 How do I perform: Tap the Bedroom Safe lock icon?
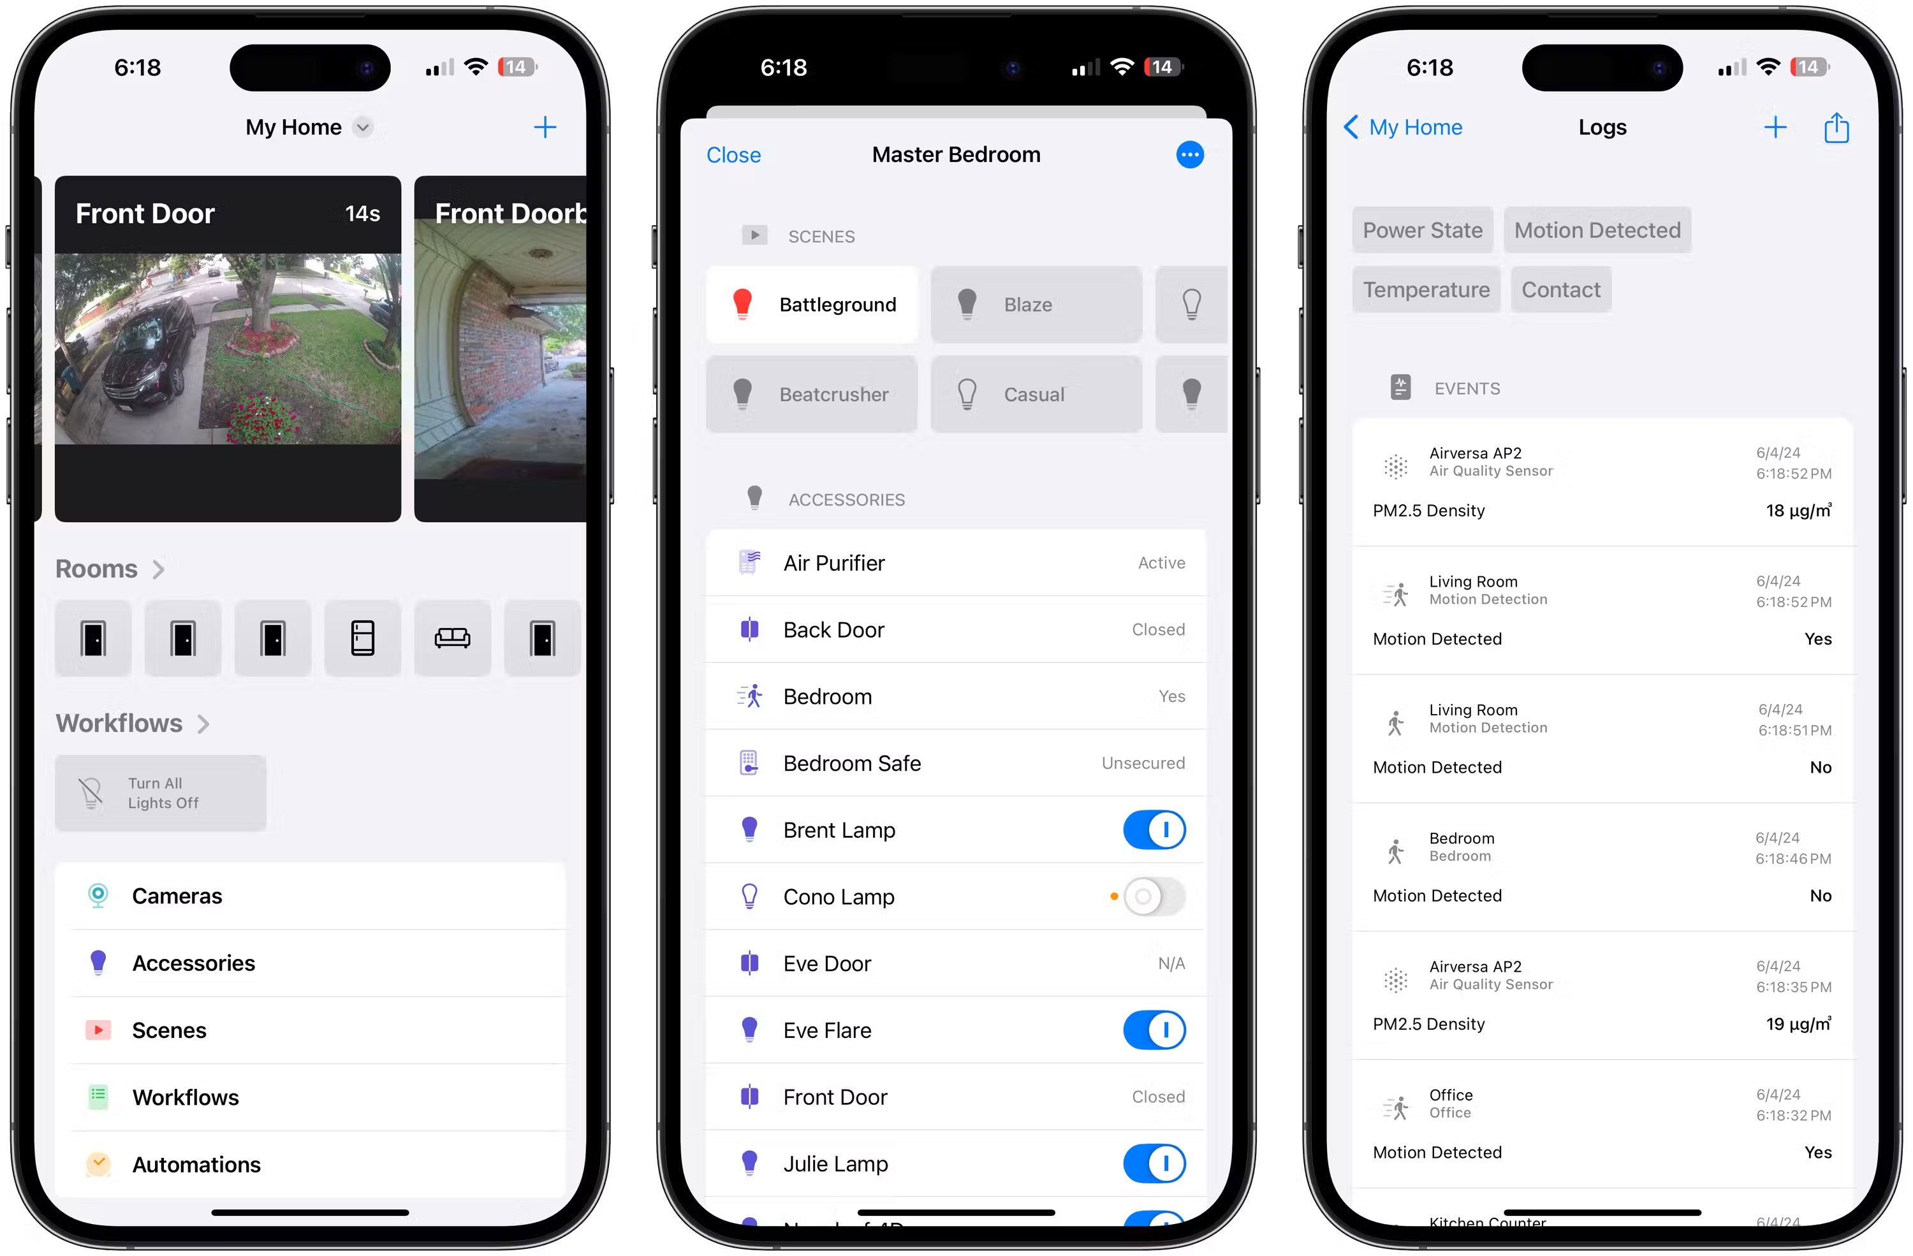point(750,763)
